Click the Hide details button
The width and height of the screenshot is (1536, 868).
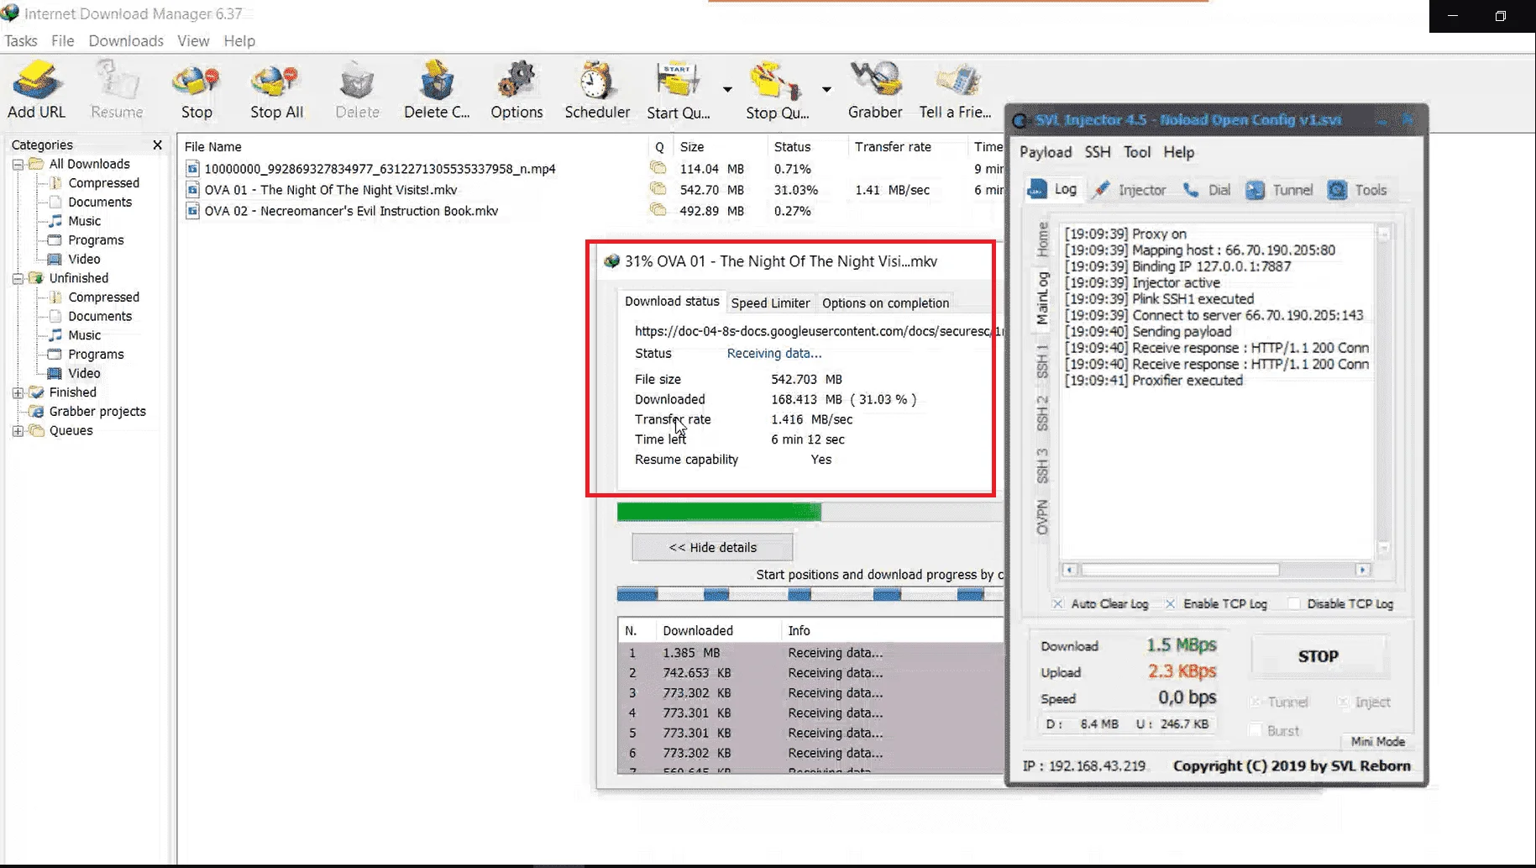click(712, 547)
